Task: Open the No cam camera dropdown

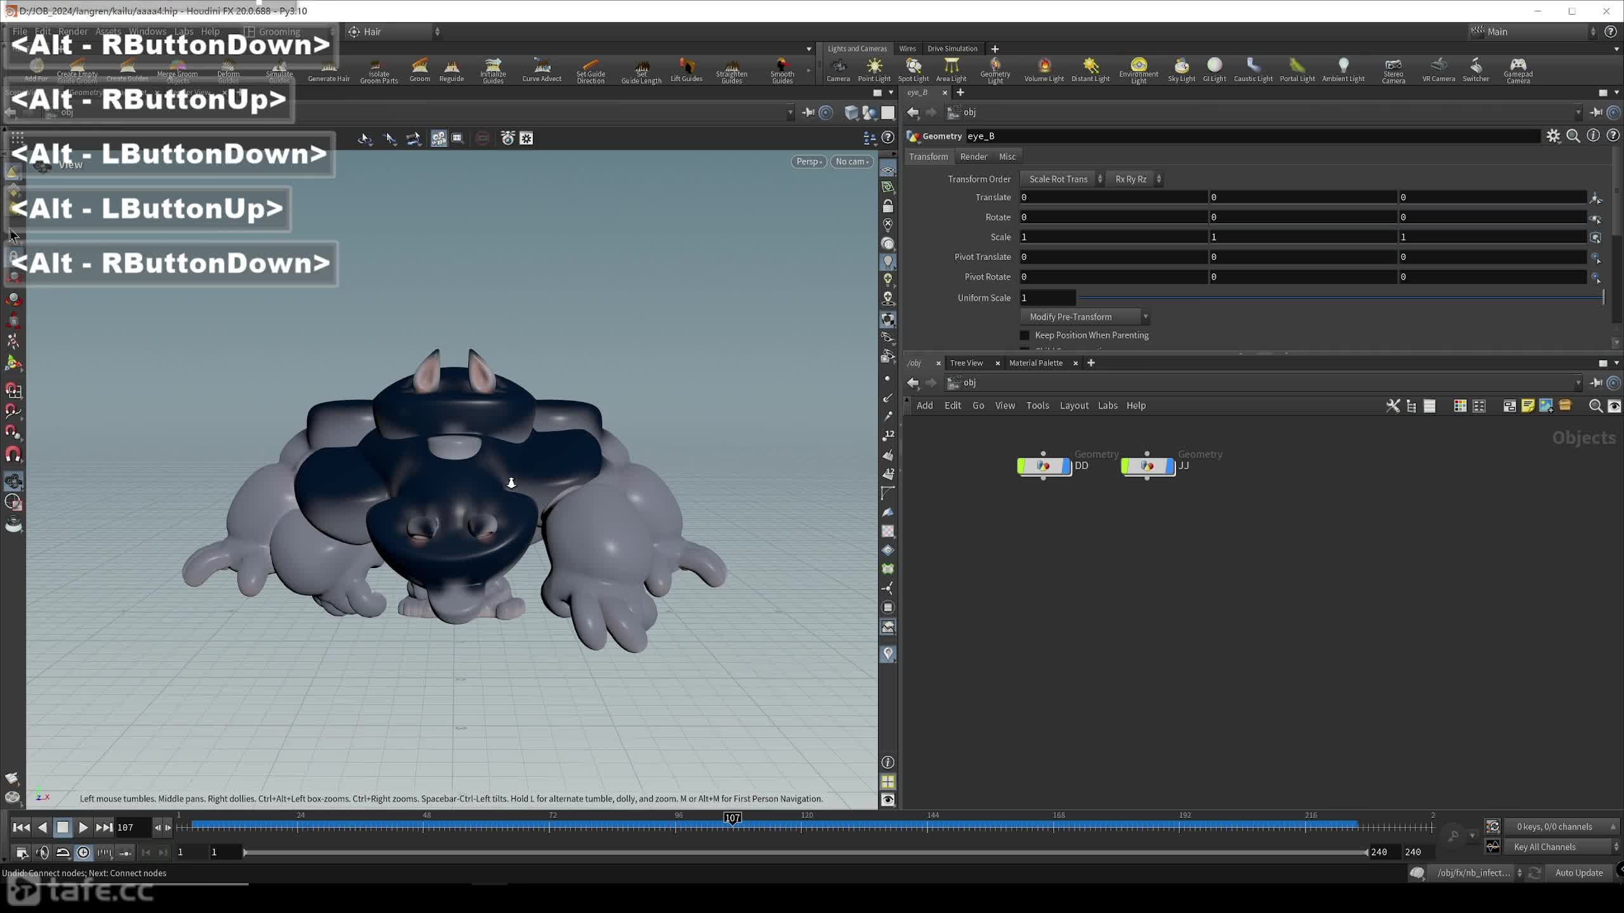Action: click(x=852, y=162)
